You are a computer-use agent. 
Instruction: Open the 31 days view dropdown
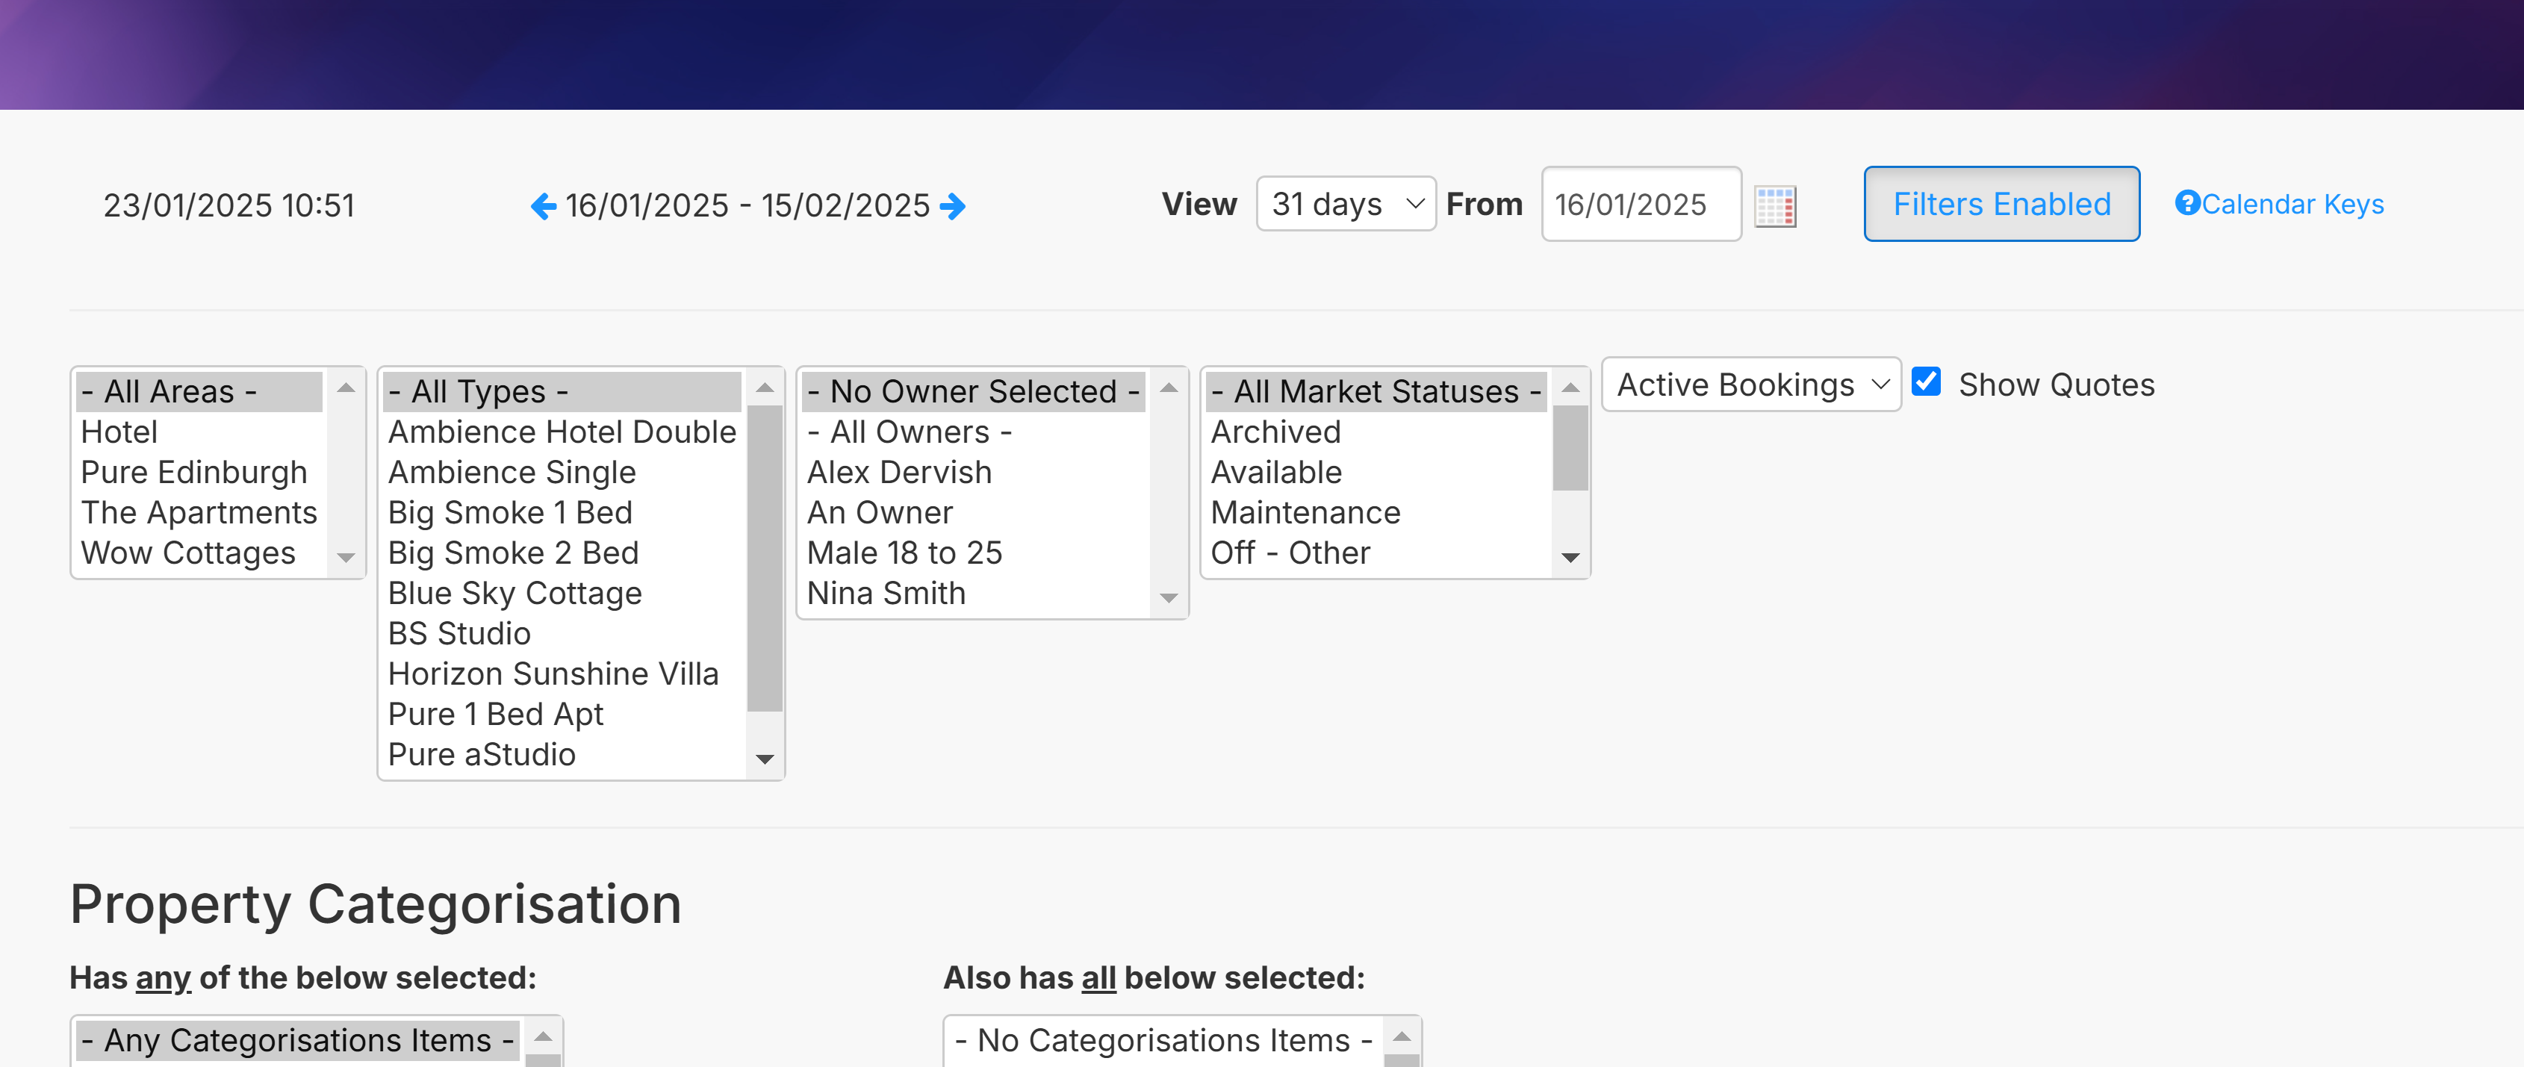pos(1346,204)
